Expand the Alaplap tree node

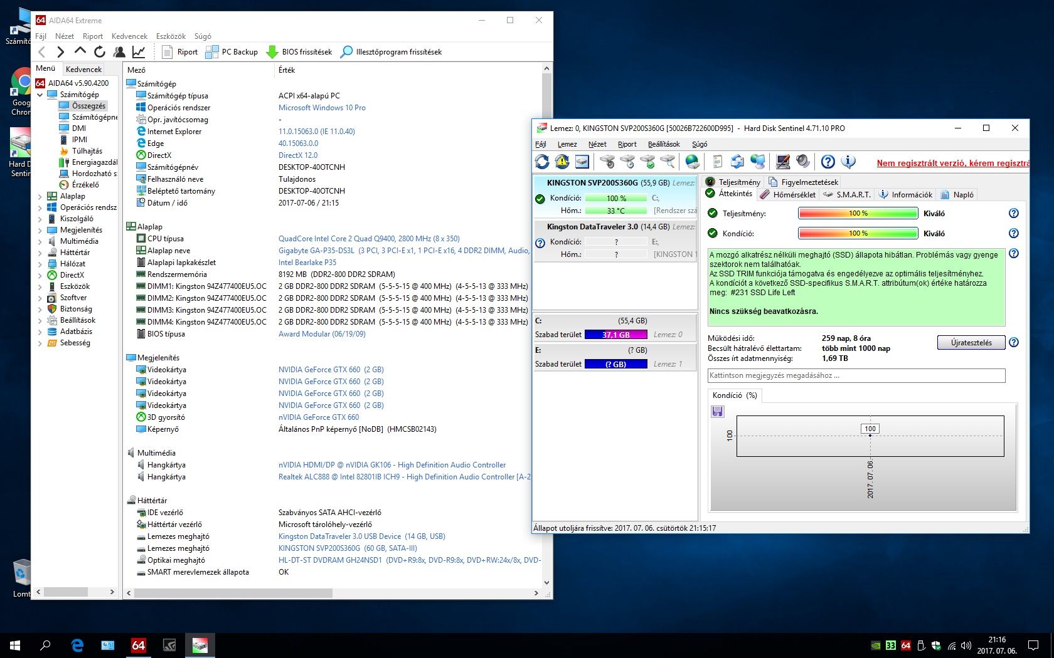(x=40, y=196)
